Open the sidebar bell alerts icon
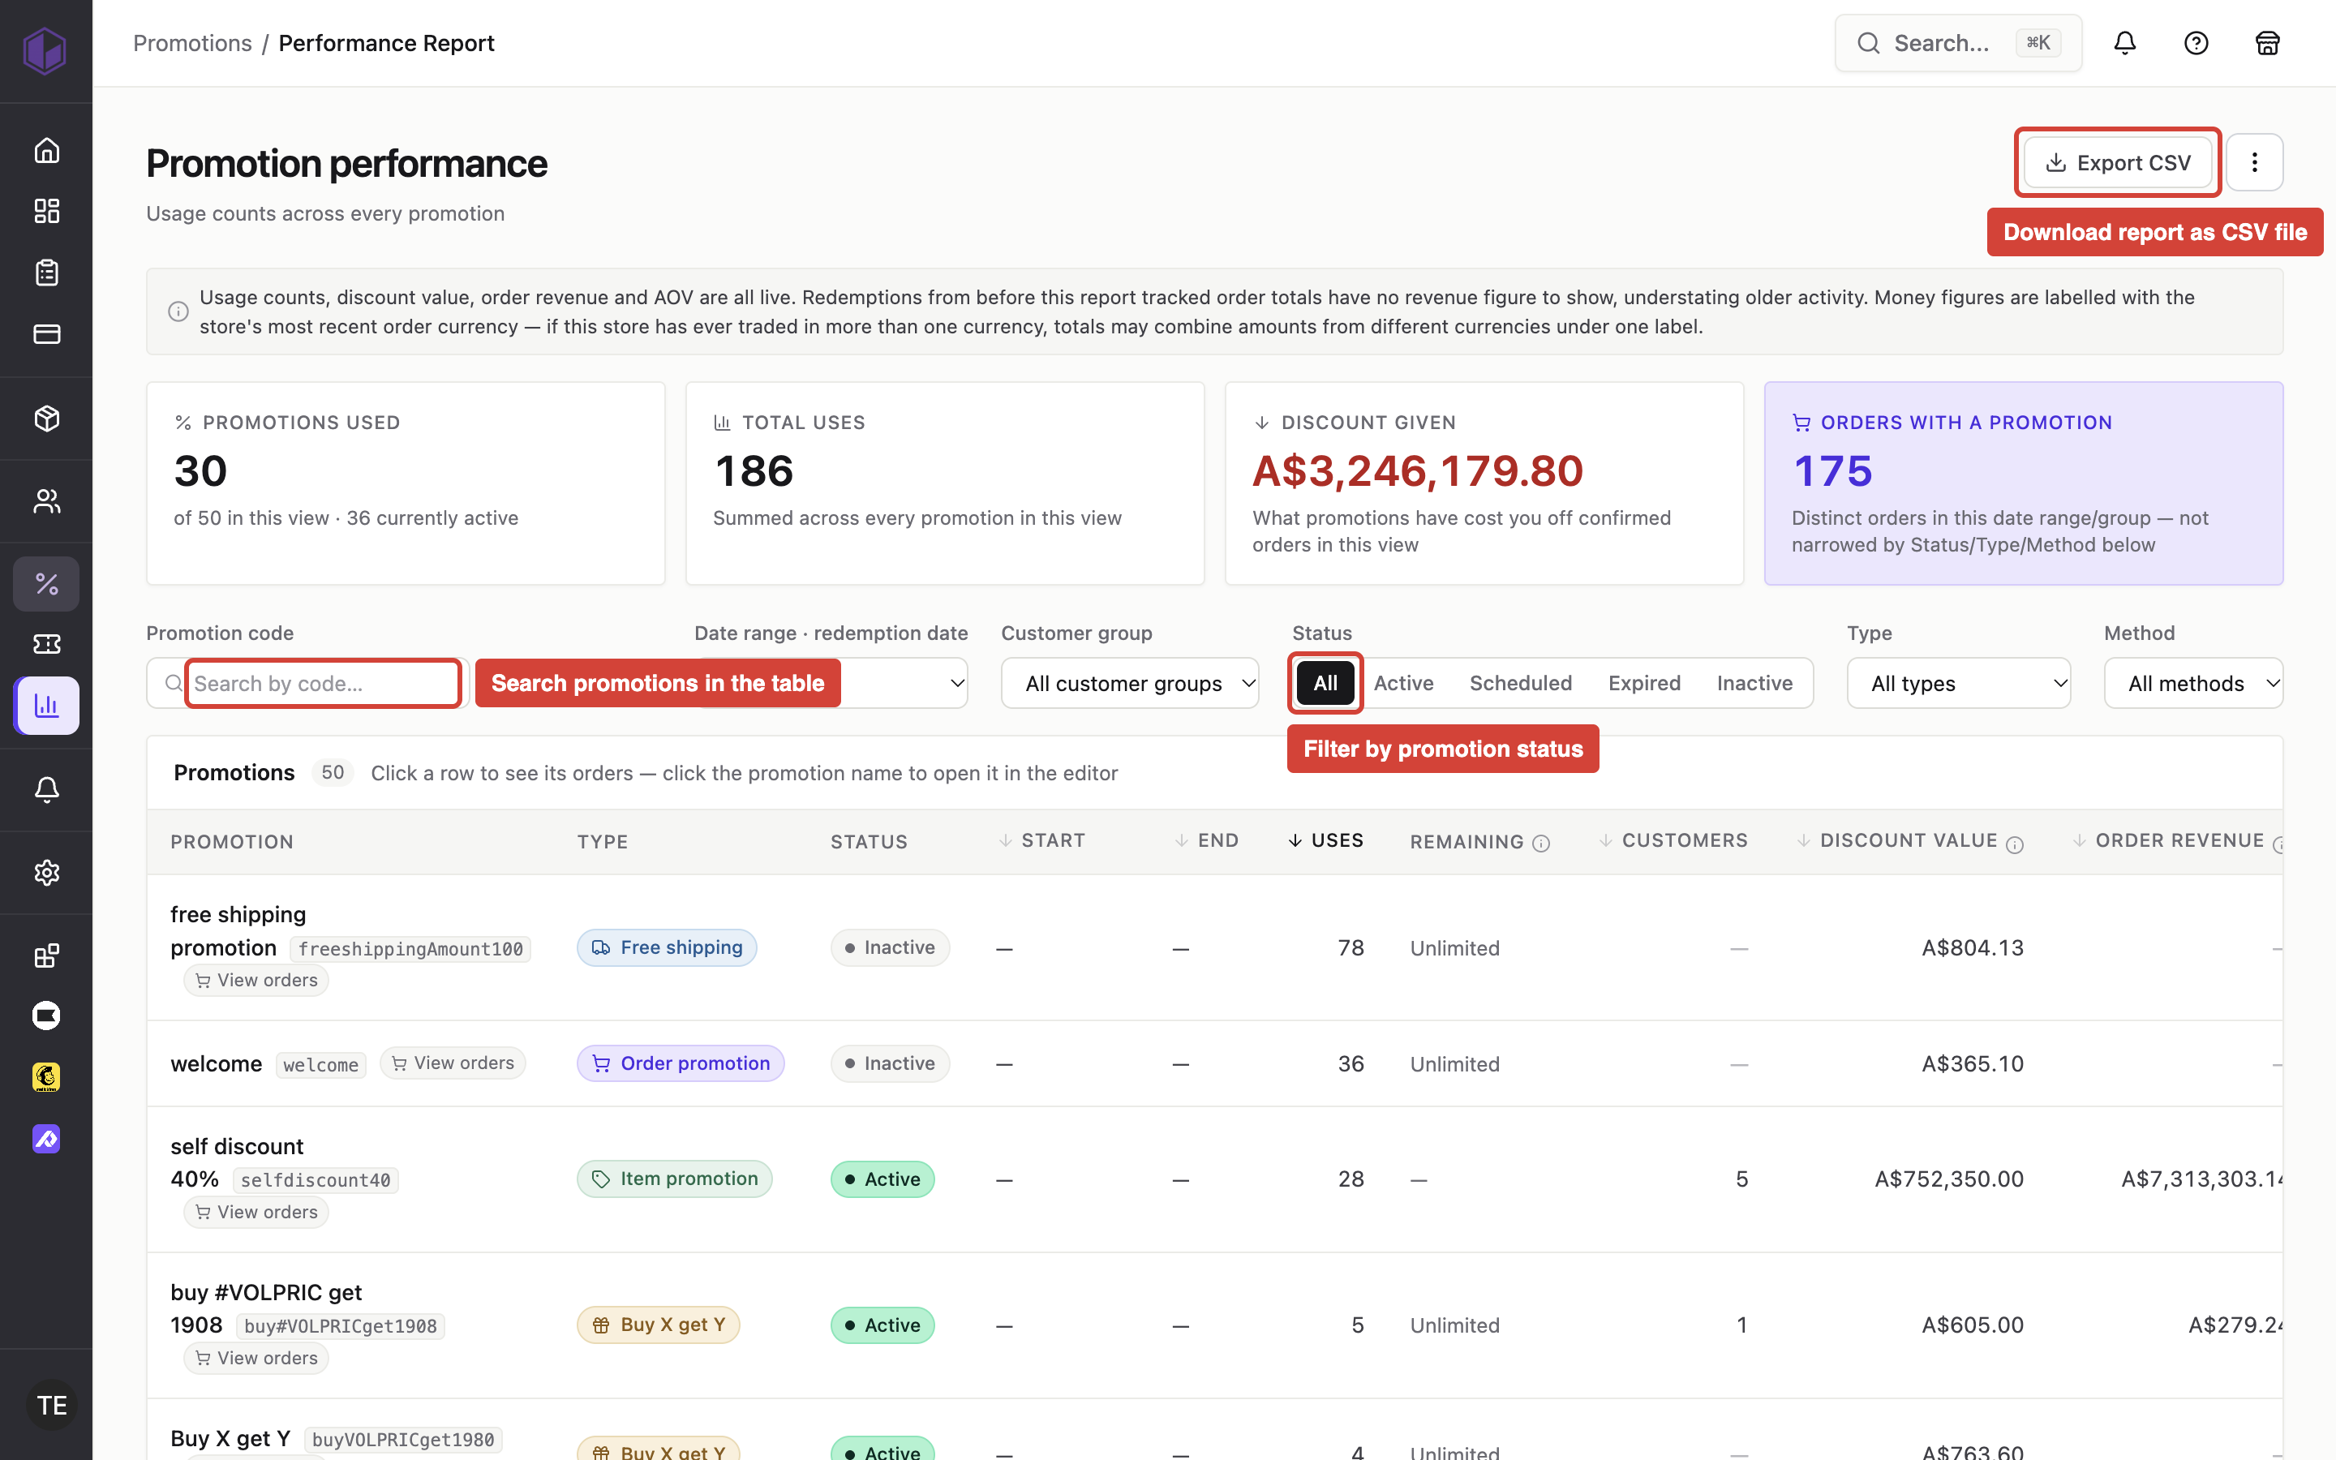 click(x=46, y=790)
